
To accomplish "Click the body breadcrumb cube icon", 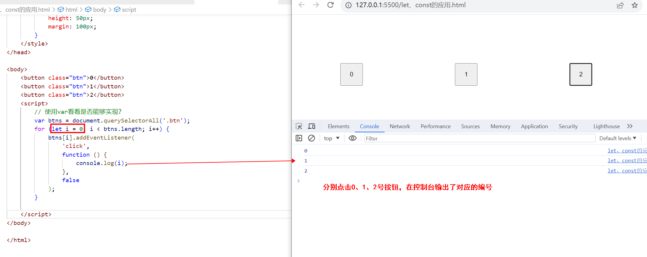I will [x=88, y=10].
